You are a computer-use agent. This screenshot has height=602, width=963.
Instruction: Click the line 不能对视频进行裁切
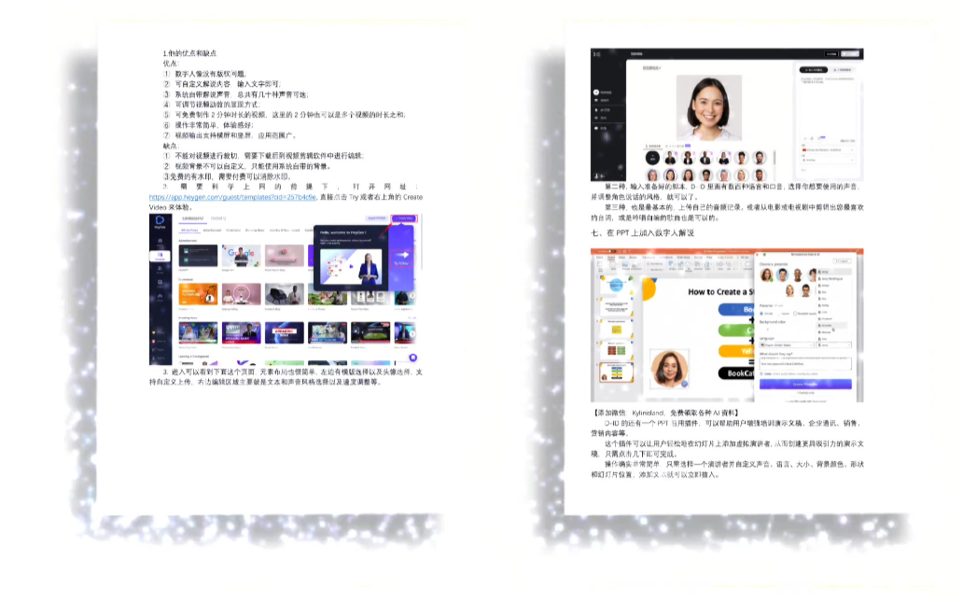[263, 156]
